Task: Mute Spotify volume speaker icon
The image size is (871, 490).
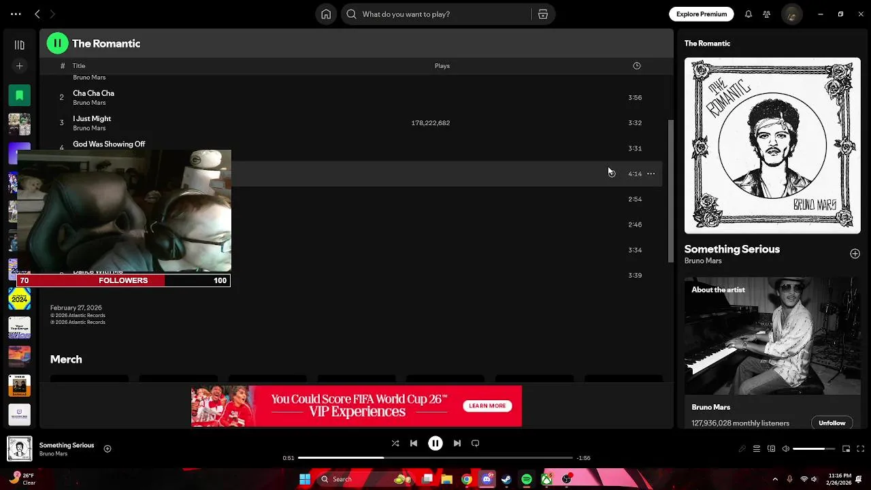Action: tap(786, 449)
